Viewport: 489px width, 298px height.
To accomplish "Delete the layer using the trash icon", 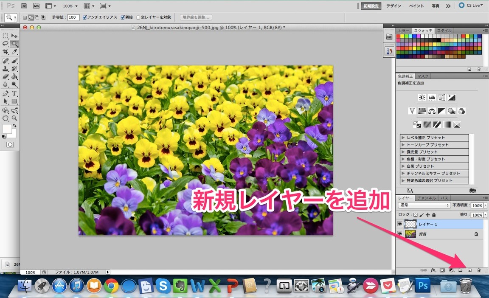I will (479, 270).
